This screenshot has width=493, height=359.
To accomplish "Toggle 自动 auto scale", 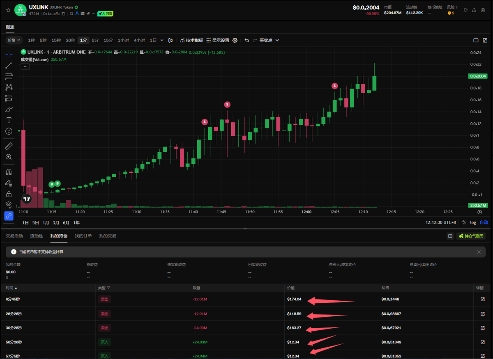I will click(484, 222).
